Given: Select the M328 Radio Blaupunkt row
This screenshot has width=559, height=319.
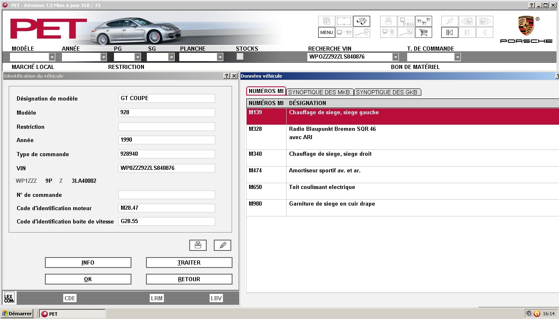Looking at the screenshot, I should pos(403,137).
